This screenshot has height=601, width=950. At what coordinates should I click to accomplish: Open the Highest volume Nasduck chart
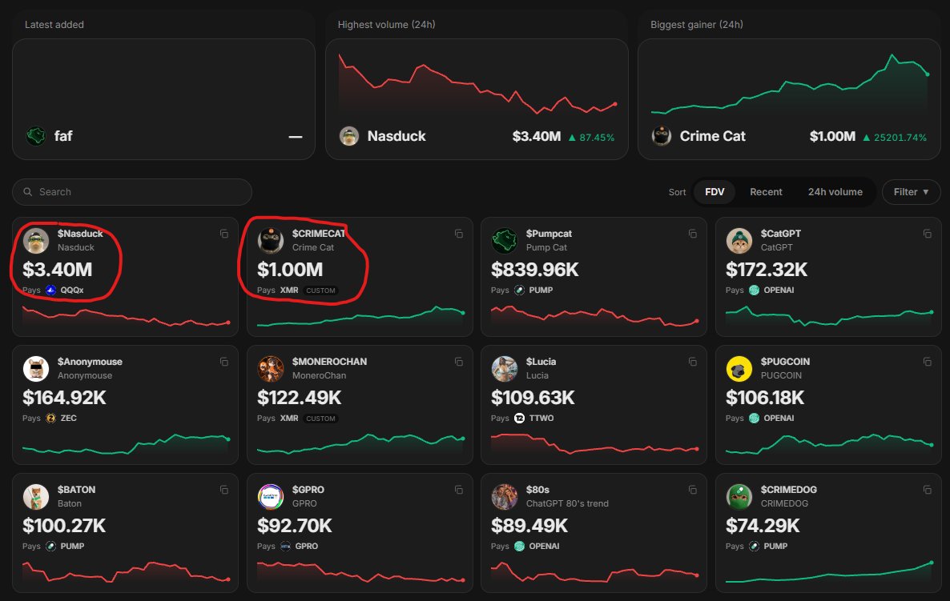[477, 83]
